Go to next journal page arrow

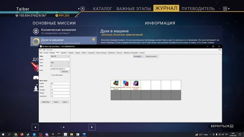(x=92, y=127)
